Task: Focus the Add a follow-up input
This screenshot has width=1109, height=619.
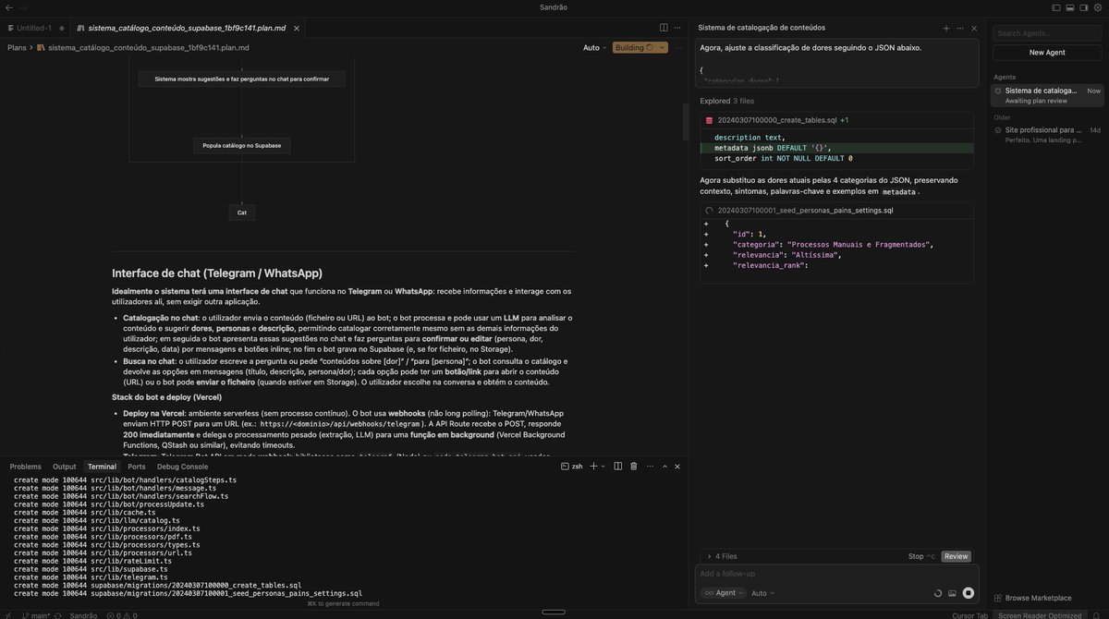Action: (836, 574)
